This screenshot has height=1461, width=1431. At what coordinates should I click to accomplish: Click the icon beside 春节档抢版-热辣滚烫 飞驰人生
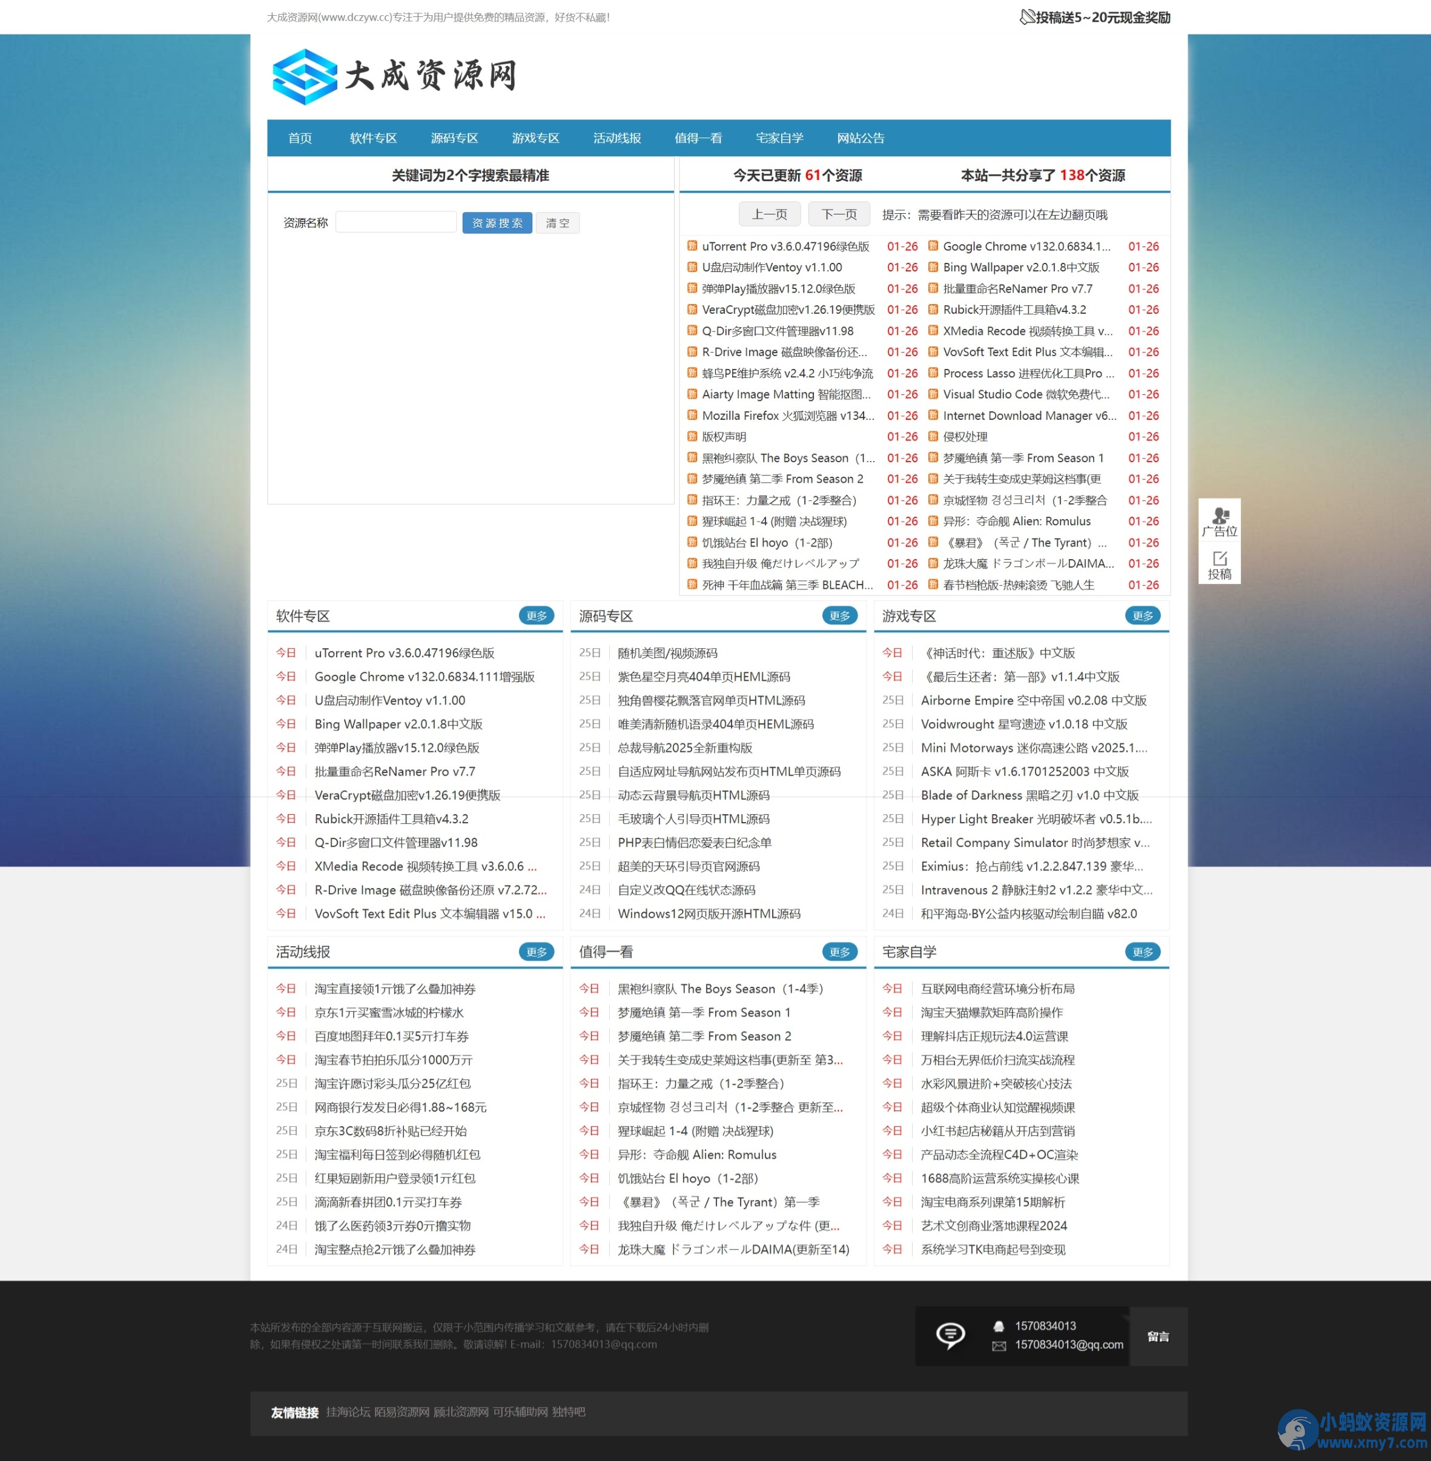pyautogui.click(x=933, y=585)
